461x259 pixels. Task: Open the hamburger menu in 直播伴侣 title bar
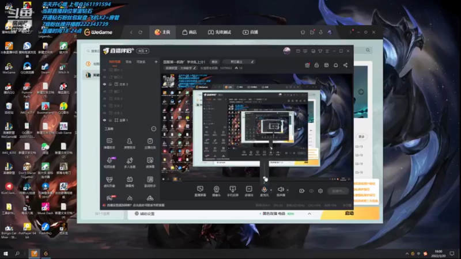(x=327, y=51)
